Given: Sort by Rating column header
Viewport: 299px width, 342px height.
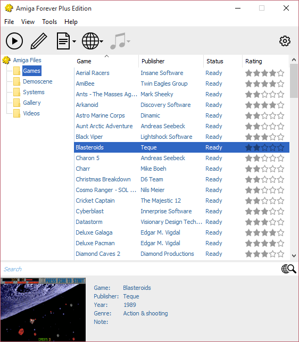Looking at the screenshot, I should 265,61.
